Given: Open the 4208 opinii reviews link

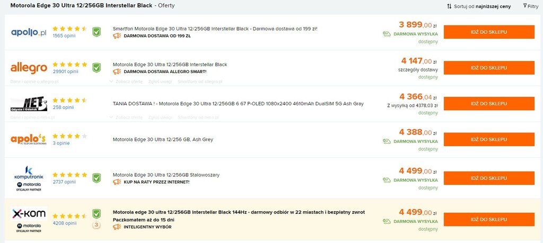Looking at the screenshot, I should [x=64, y=223].
